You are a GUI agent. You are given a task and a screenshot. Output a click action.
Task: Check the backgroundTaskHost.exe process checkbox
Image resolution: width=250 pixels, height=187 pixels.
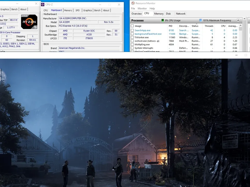(132, 34)
